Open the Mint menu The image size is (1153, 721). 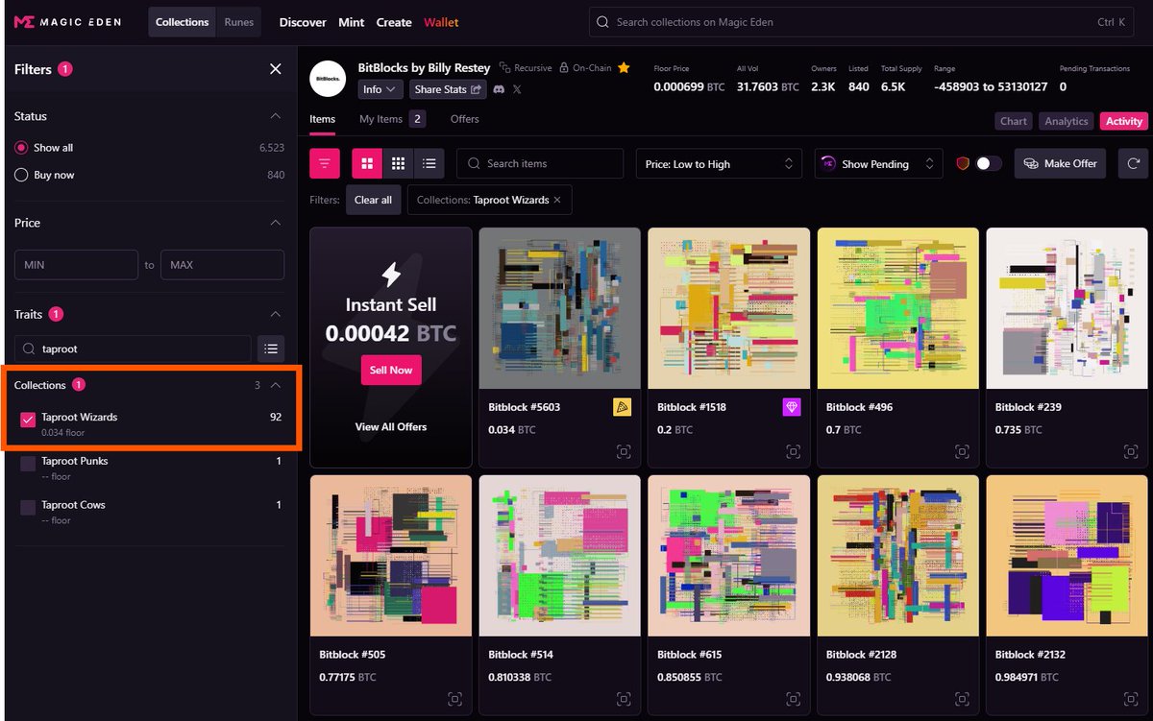tap(352, 22)
